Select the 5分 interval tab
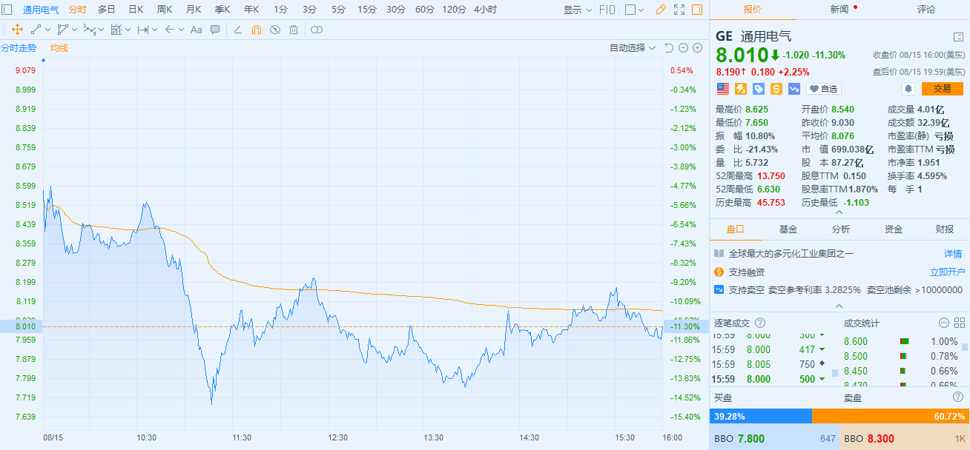Viewport: 970px width, 450px height. coord(338,10)
